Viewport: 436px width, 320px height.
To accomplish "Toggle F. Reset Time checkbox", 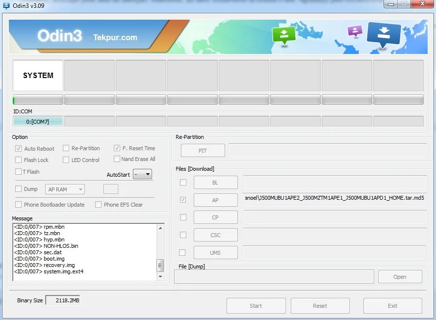I will tap(117, 148).
